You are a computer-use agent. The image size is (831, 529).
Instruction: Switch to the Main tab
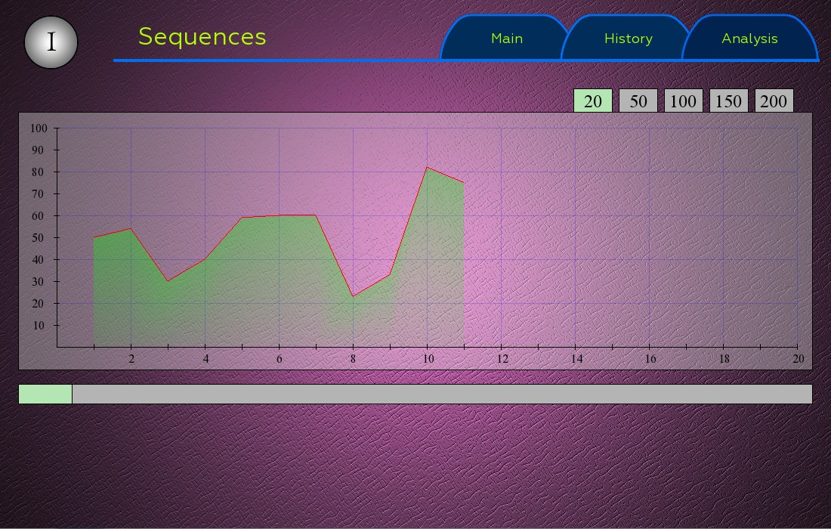click(506, 39)
